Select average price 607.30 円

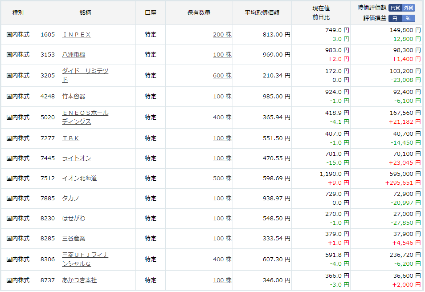point(277,260)
